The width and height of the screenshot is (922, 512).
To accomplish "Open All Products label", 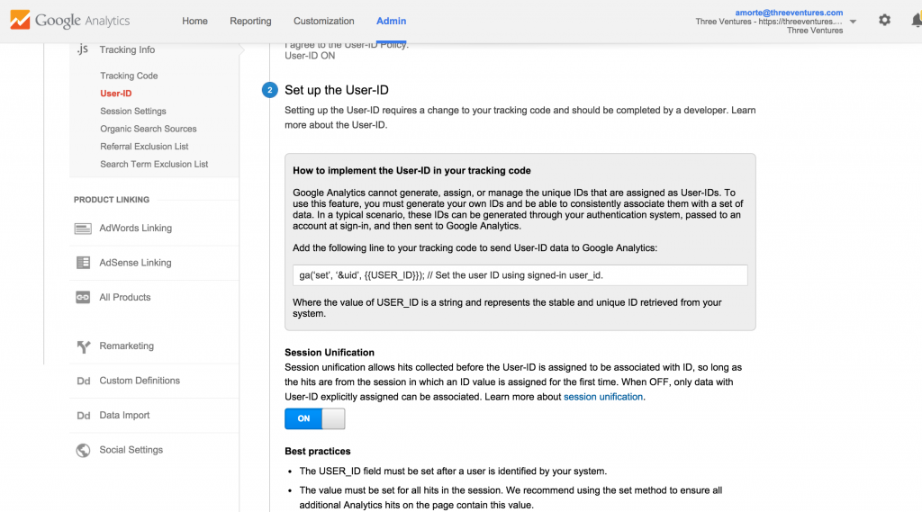I will click(124, 298).
